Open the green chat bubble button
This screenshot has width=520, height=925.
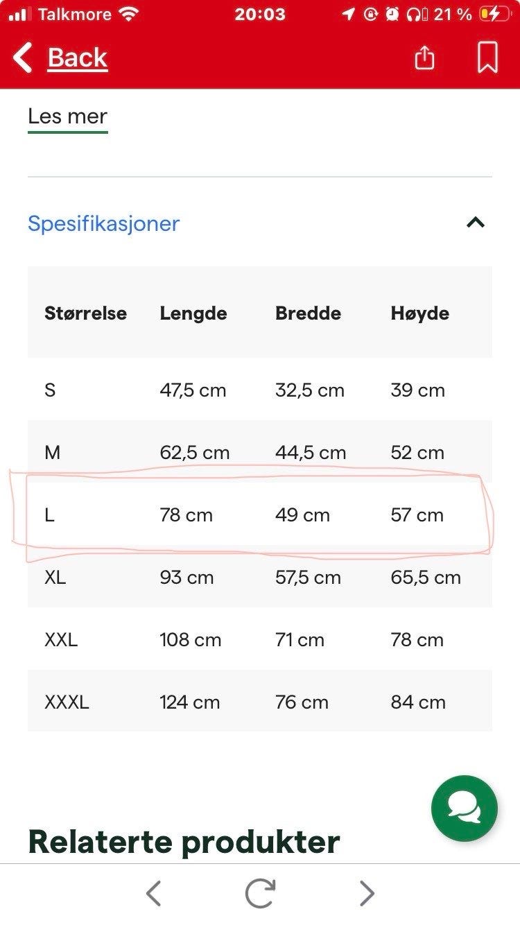(465, 809)
